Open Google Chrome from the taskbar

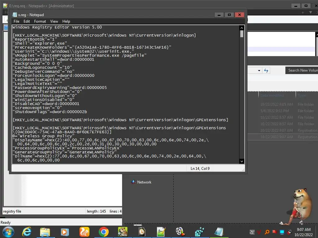pyautogui.click(x=104, y=232)
